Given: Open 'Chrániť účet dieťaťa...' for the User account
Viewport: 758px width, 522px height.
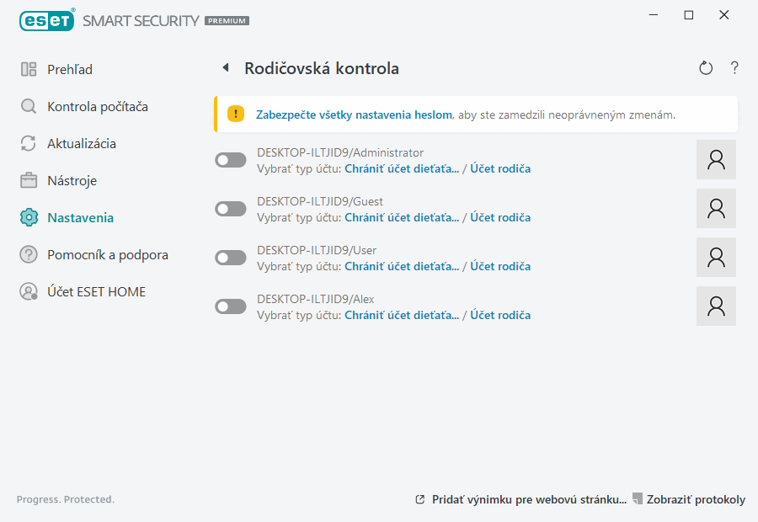Looking at the screenshot, I should tap(402, 267).
